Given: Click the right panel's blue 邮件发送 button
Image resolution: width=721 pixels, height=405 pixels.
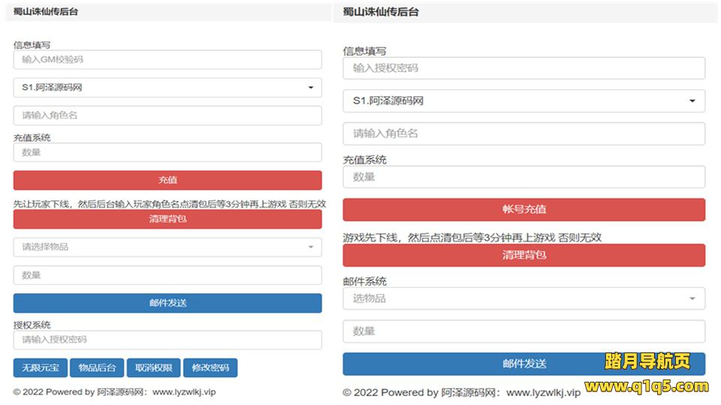Looking at the screenshot, I should [523, 364].
